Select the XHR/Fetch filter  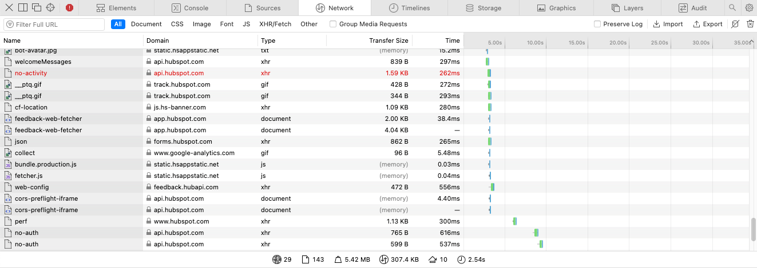click(275, 24)
